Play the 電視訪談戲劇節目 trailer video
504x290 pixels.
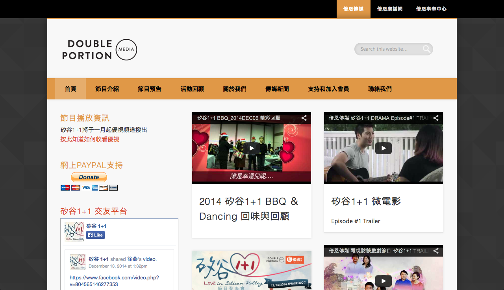(383, 281)
